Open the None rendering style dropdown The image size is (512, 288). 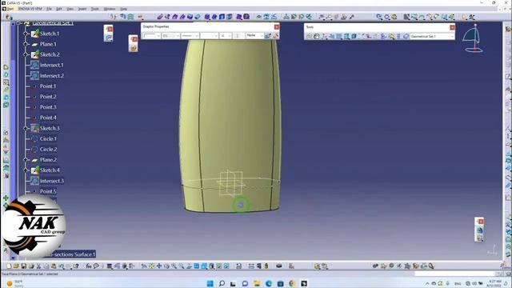point(262,35)
